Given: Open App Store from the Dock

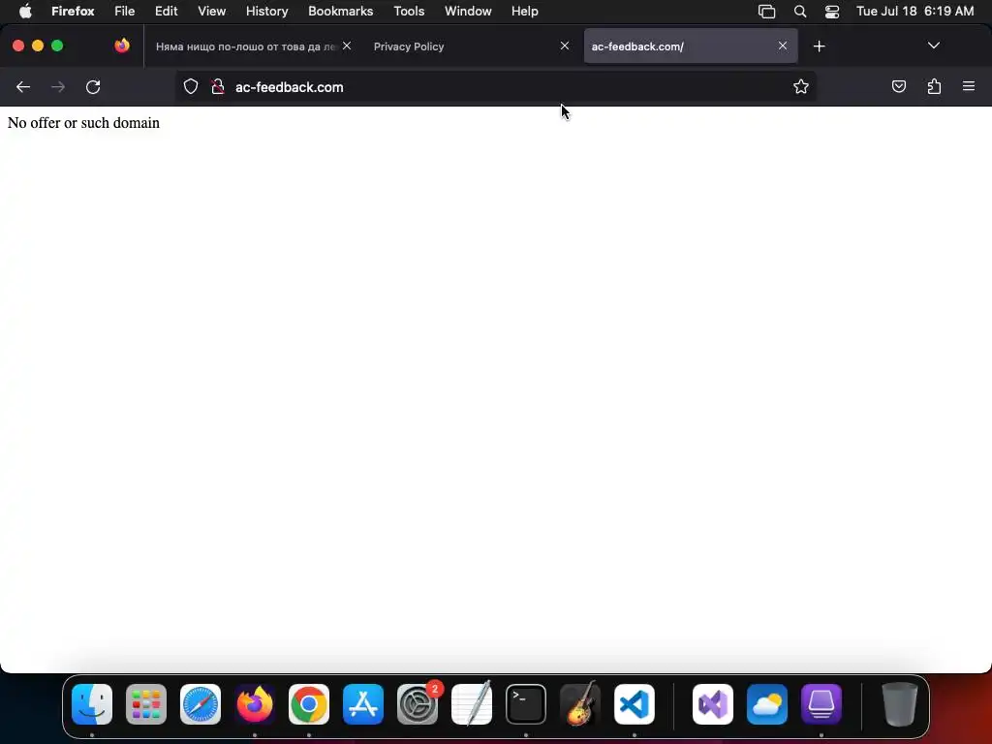Looking at the screenshot, I should coord(363,704).
